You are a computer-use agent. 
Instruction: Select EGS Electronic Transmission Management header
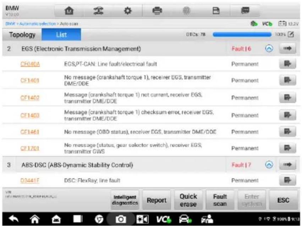click(81, 49)
